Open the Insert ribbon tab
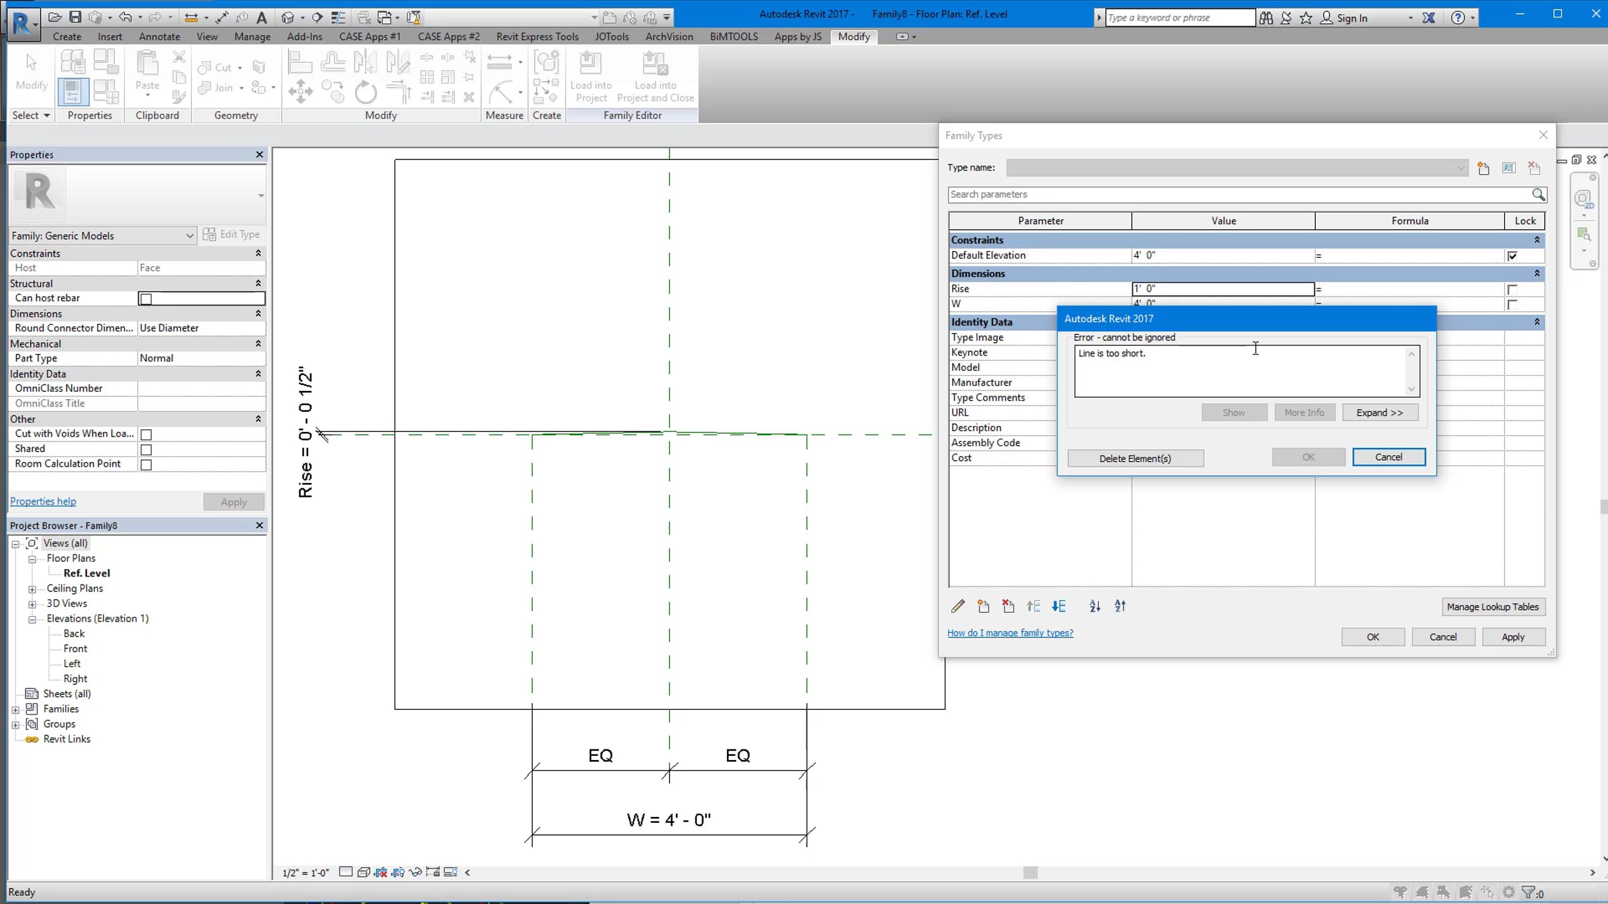 tap(110, 37)
